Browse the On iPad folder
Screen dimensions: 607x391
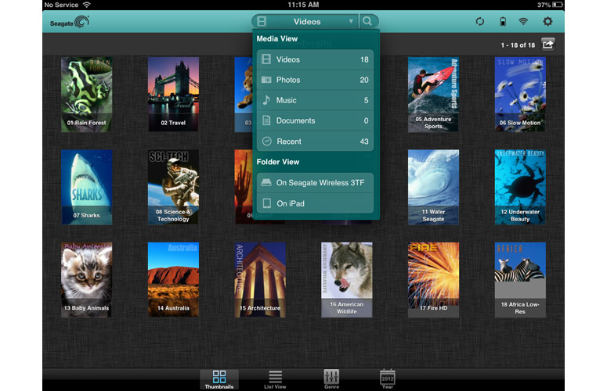315,203
